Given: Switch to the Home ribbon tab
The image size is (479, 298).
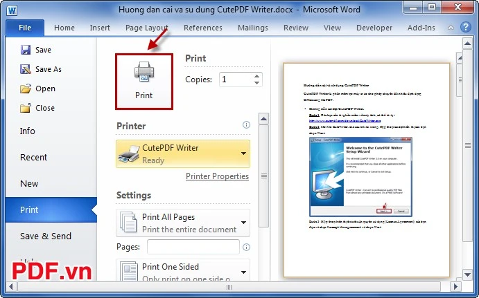Looking at the screenshot, I should 64,28.
